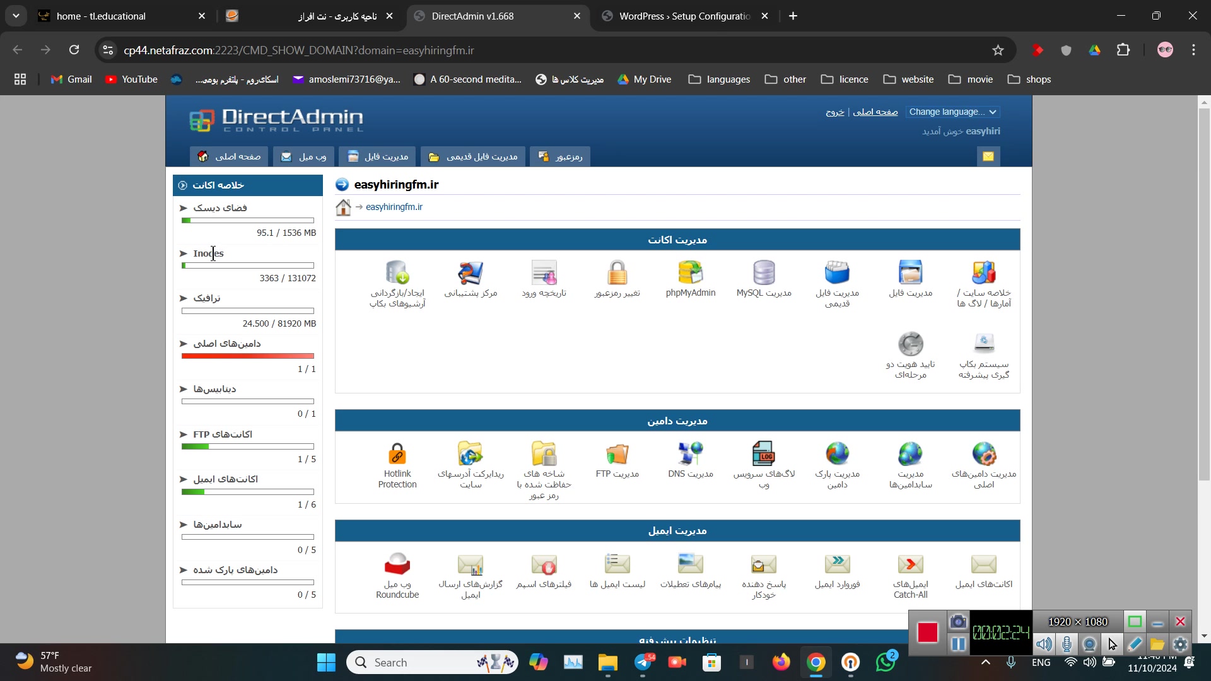Open the Hotlink Protection icon

click(x=397, y=454)
